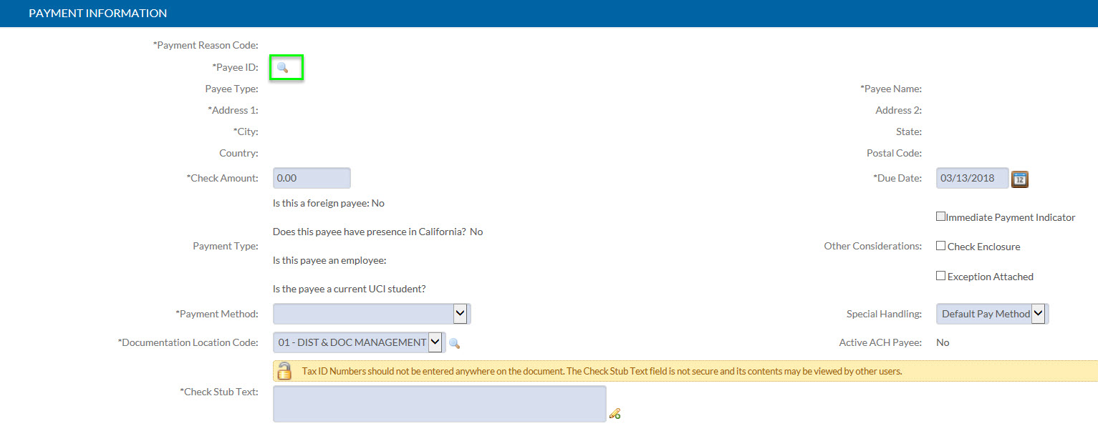Open the Payee ID lookup magnifier
Screen dimensions: 1098x436
tap(282, 67)
